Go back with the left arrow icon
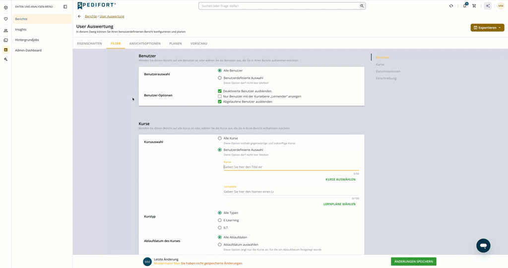 point(79,16)
